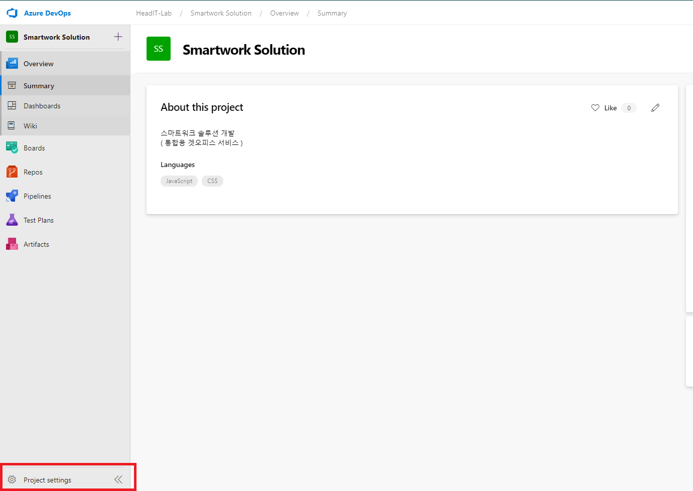Click the green SS project icon in sidebar
The image size is (693, 491).
(12, 37)
